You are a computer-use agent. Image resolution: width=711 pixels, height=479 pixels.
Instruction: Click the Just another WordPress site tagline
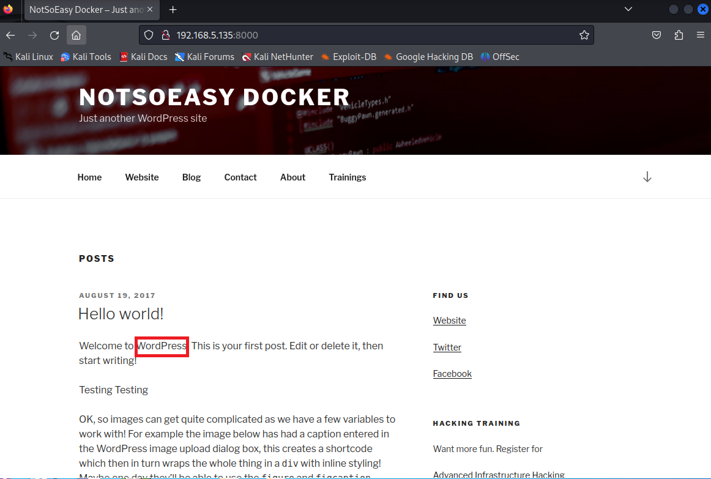point(143,118)
